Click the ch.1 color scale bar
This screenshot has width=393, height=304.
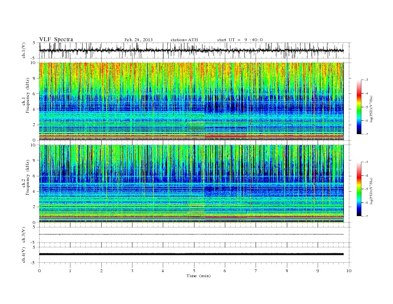click(x=359, y=107)
